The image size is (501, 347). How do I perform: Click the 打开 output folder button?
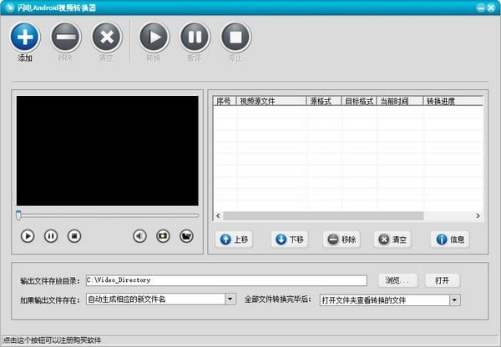pos(442,280)
